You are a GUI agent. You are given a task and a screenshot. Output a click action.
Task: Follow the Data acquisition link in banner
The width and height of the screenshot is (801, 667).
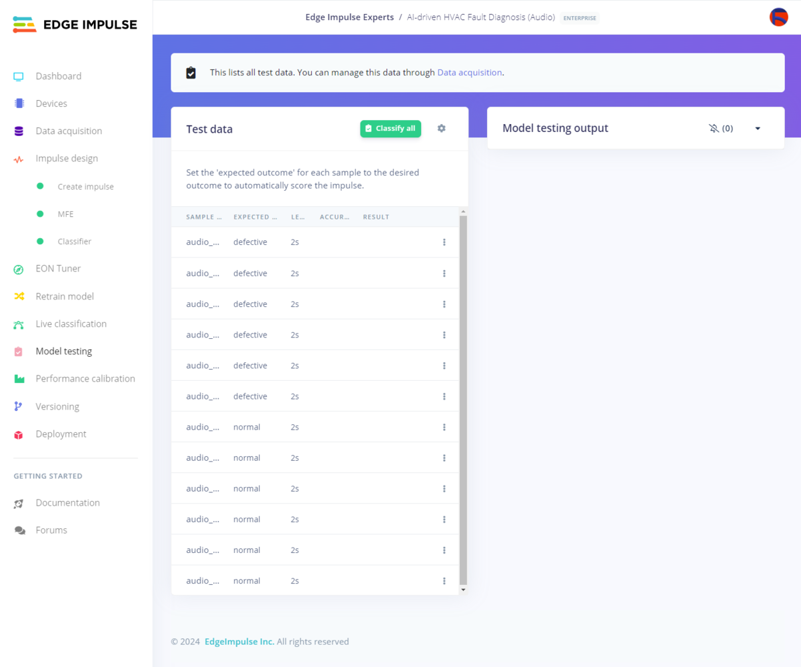click(x=469, y=72)
